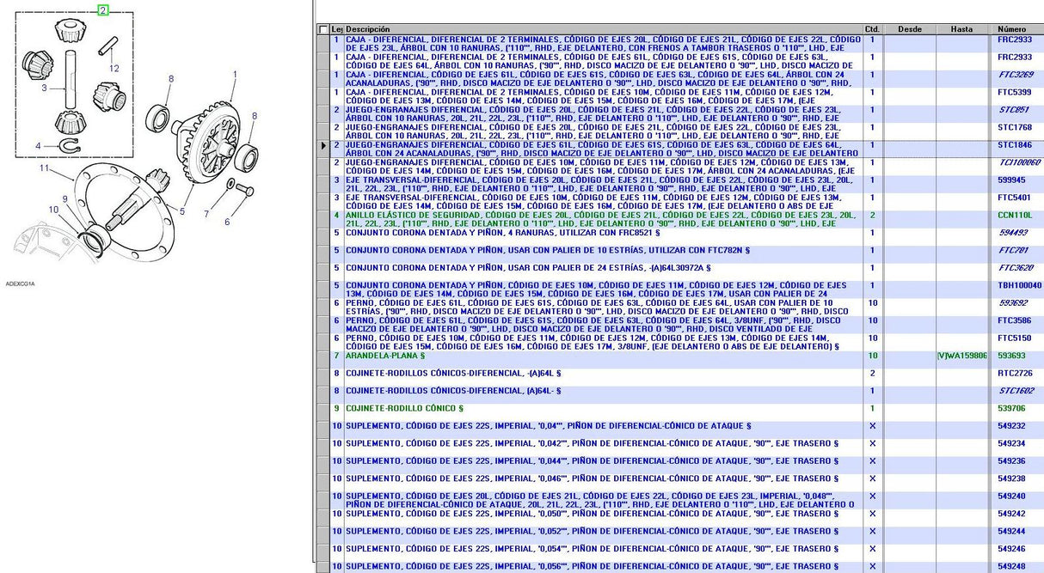Click callout 1 on differential case

click(234, 75)
